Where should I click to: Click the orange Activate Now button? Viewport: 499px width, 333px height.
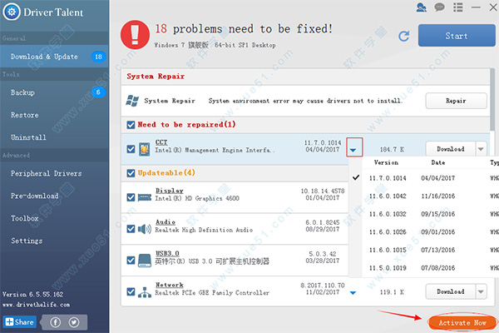(462, 323)
